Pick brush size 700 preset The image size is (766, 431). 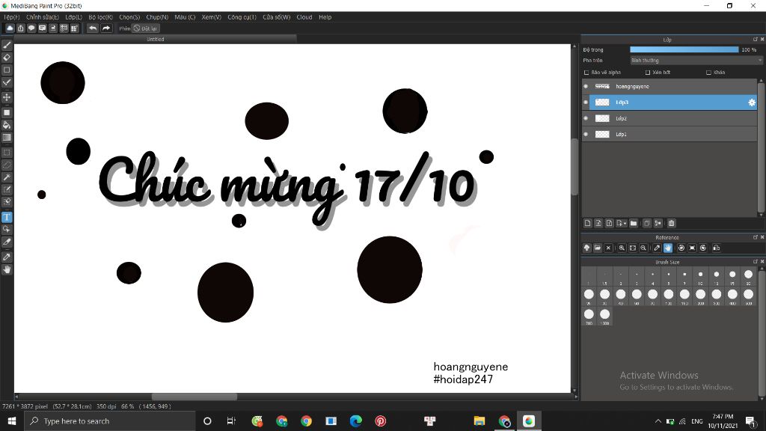(x=589, y=317)
